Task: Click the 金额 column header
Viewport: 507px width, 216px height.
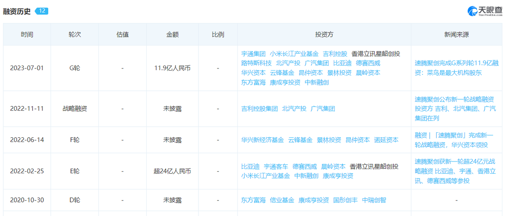Action: tap(172, 35)
